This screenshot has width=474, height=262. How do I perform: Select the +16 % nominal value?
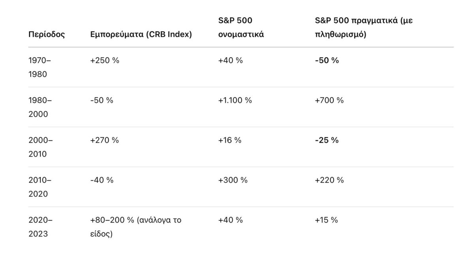click(x=229, y=140)
